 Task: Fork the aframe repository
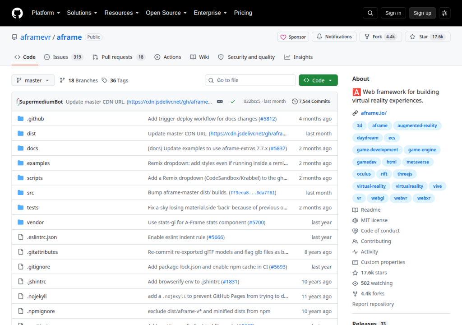pos(380,37)
